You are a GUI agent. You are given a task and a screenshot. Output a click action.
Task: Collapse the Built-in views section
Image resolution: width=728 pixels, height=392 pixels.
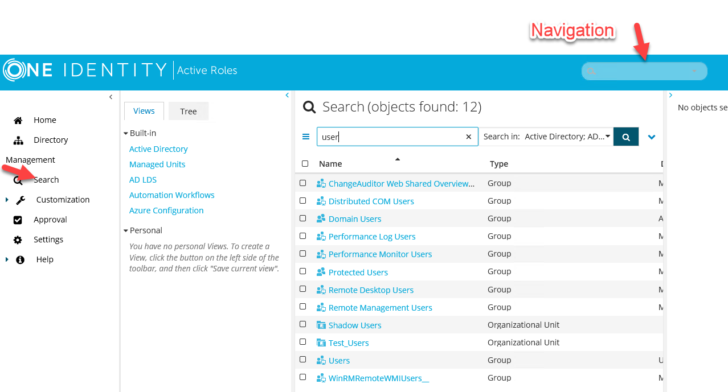click(x=126, y=133)
